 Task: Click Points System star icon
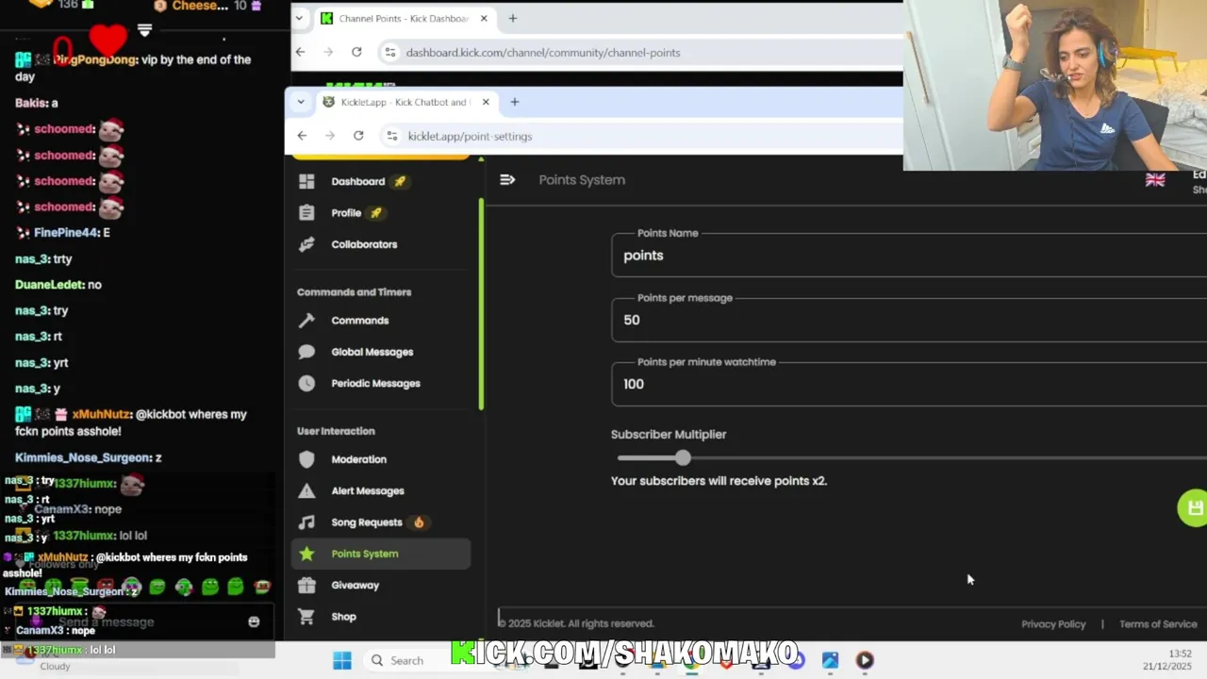coord(306,554)
